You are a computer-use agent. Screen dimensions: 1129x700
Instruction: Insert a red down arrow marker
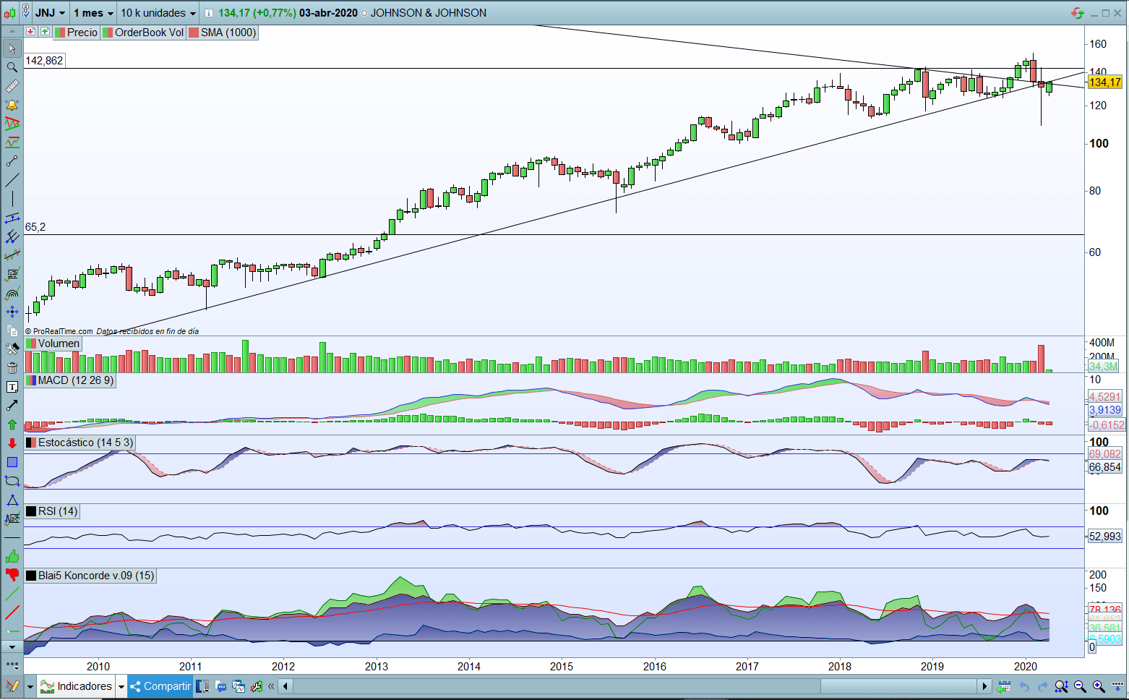[12, 443]
